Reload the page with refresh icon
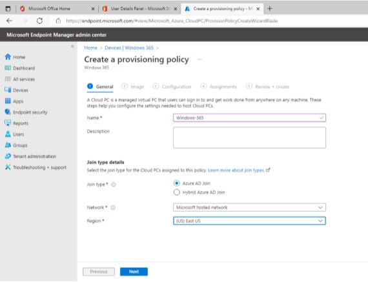 coord(39,21)
